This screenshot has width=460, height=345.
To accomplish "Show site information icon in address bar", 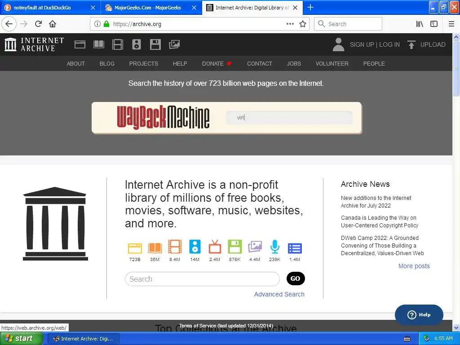I will [97, 24].
